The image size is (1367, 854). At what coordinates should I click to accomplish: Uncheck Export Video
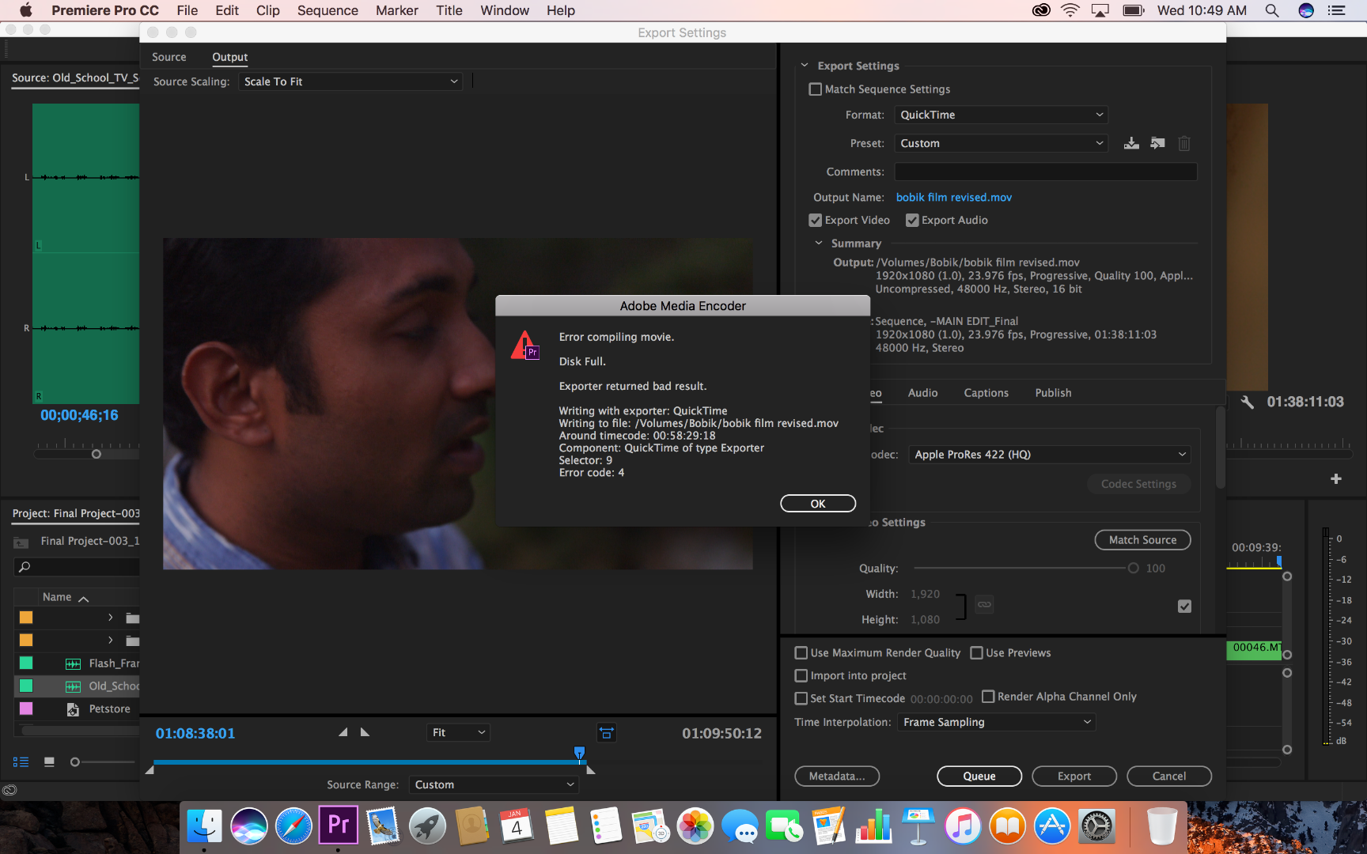[x=815, y=220]
